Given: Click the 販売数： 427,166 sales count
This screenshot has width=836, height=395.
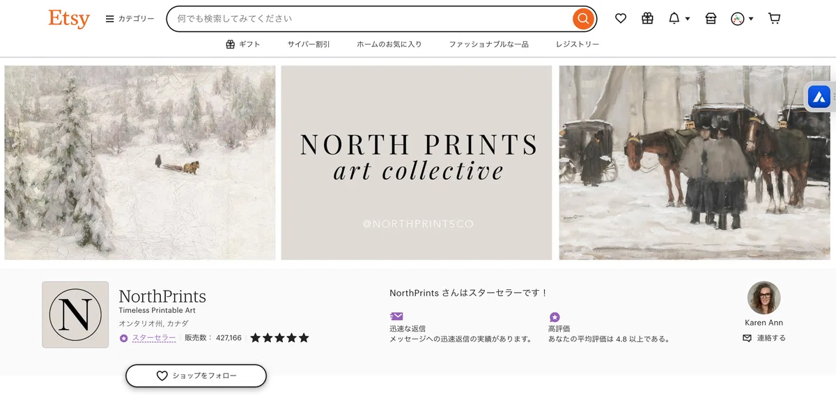Looking at the screenshot, I should coord(213,338).
